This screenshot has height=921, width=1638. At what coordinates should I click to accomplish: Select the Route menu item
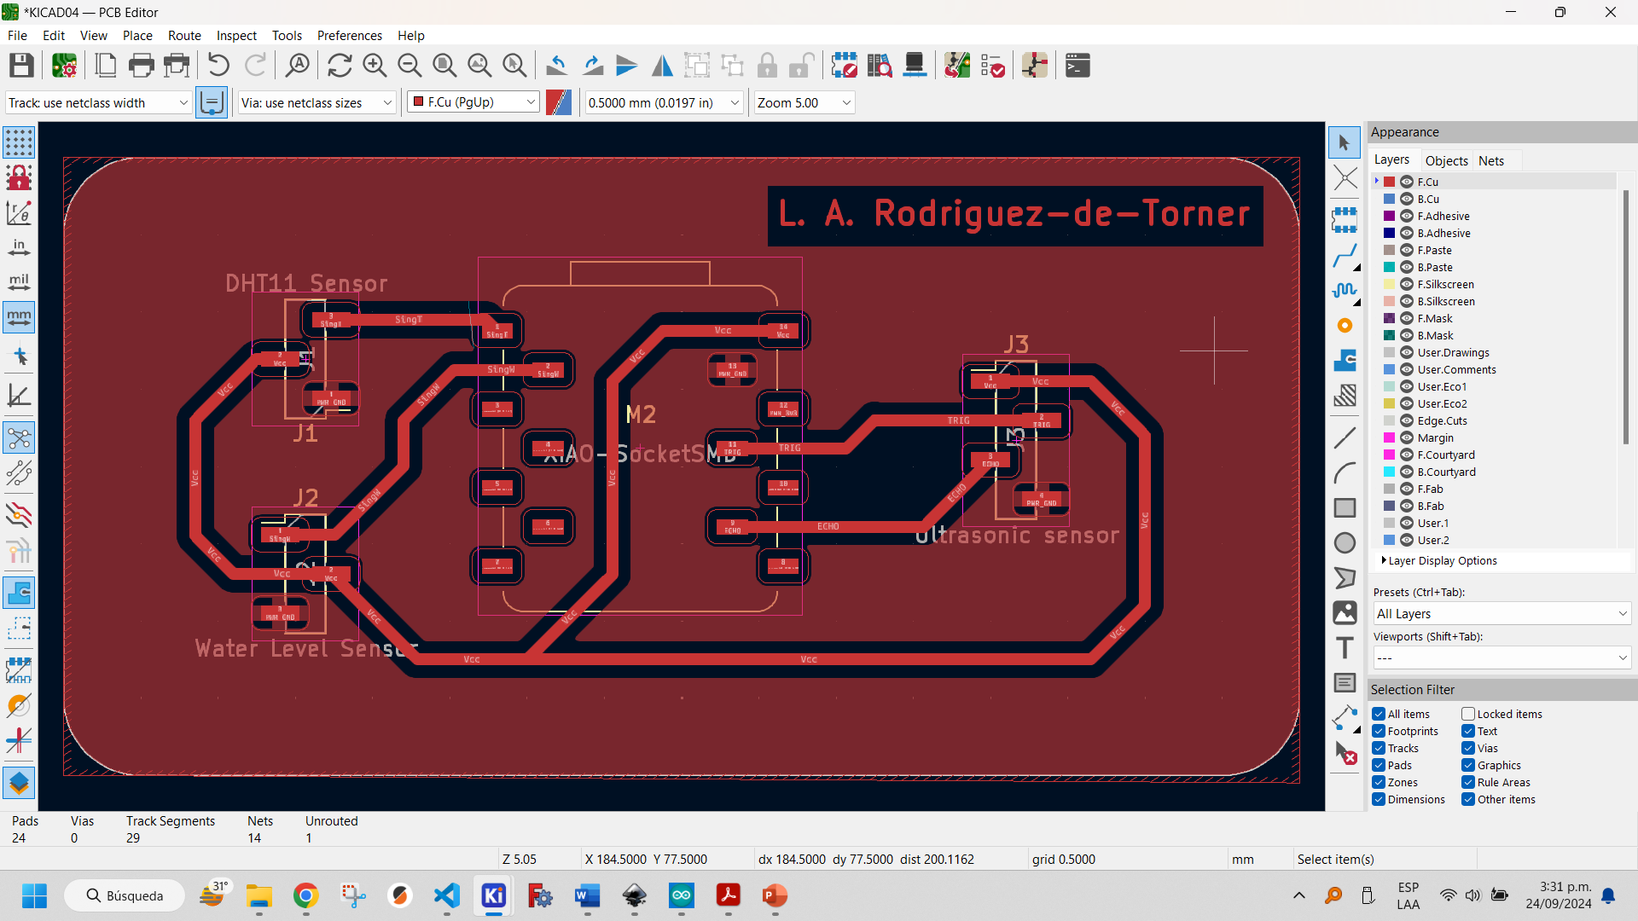pos(183,35)
